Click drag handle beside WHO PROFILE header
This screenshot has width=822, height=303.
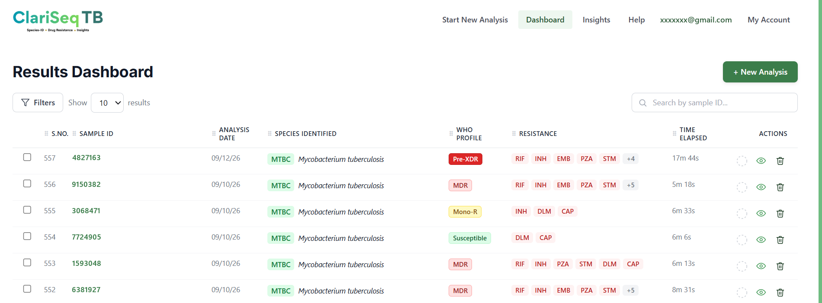[x=451, y=133]
